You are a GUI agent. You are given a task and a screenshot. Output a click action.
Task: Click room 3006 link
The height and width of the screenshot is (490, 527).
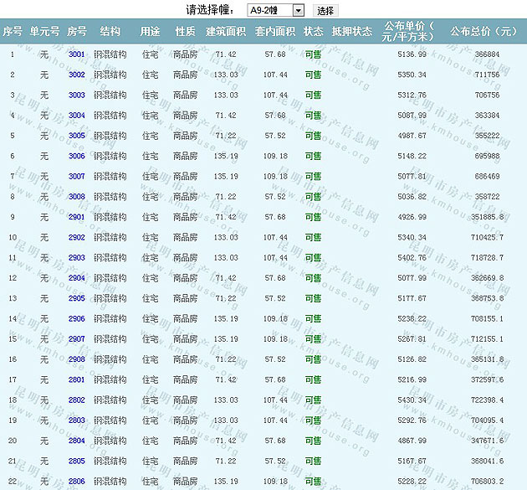click(x=77, y=156)
